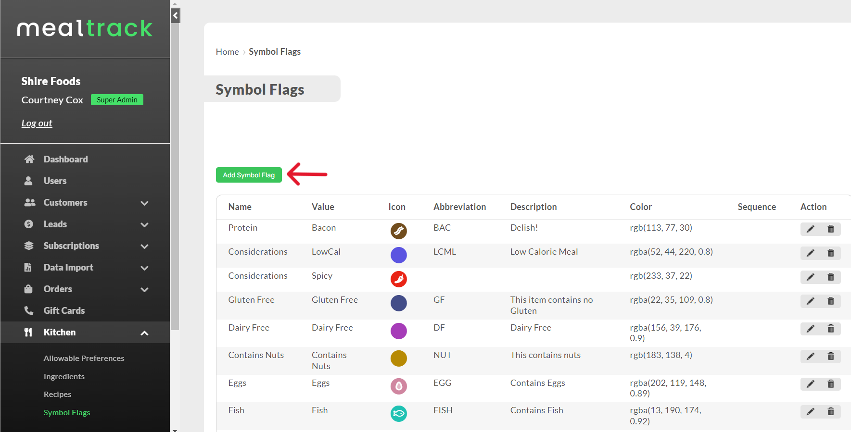
Task: Click the Add Symbol Flag button
Action: tap(249, 175)
